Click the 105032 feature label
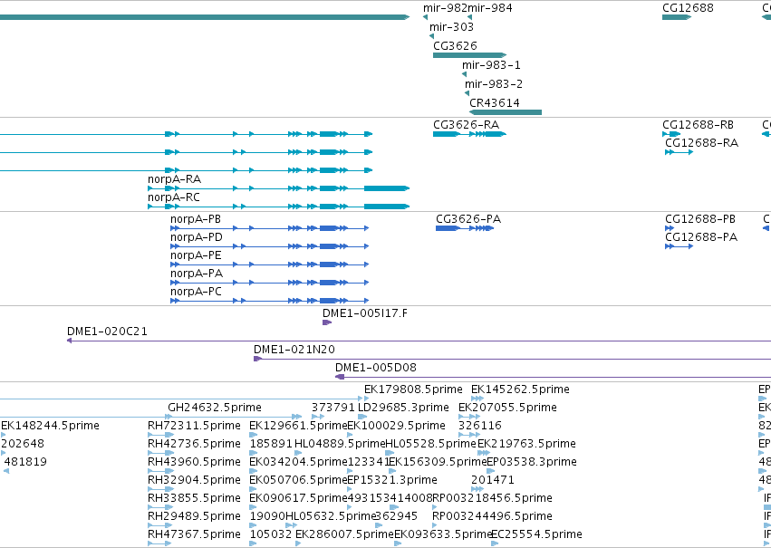 [x=271, y=534]
